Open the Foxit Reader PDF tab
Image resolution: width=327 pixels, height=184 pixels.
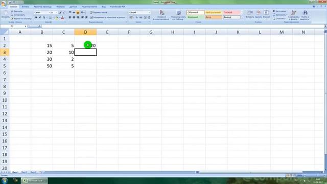coord(118,7)
